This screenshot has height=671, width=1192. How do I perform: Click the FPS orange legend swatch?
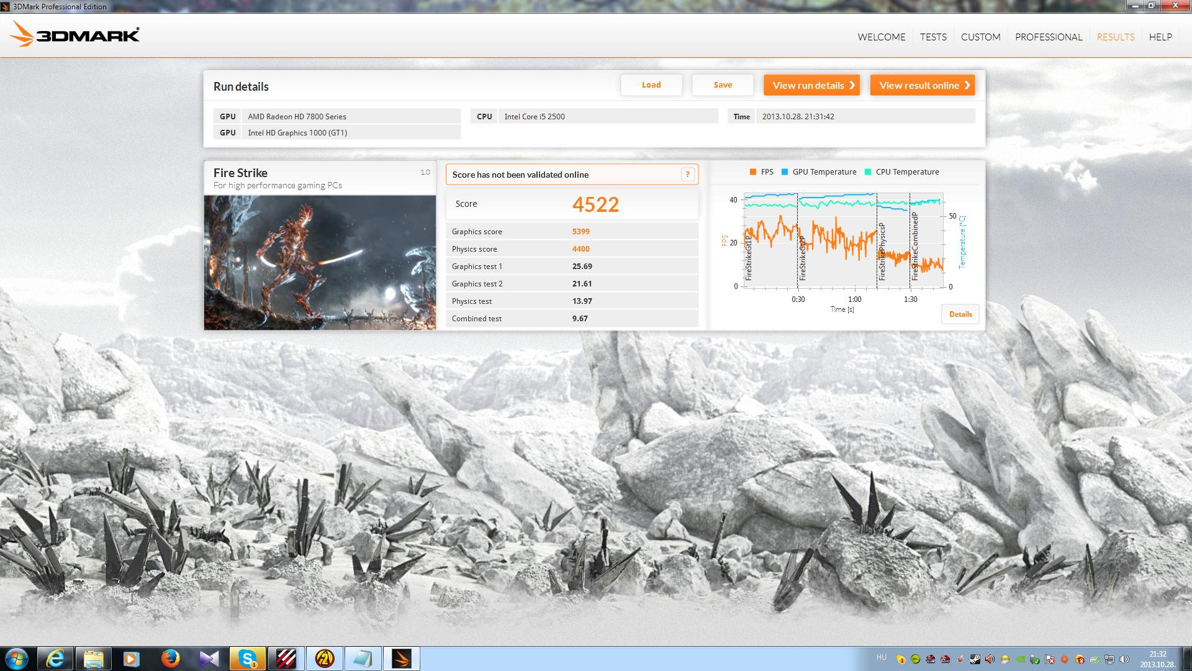pos(752,172)
